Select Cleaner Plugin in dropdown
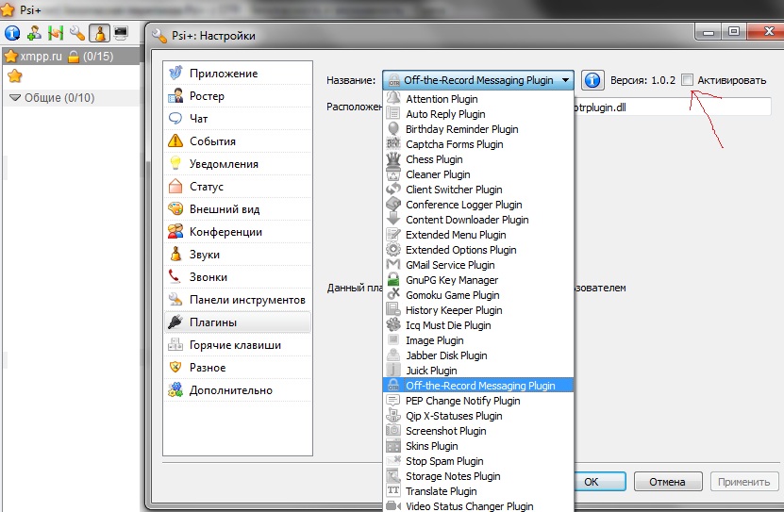The width and height of the screenshot is (784, 512). (478, 174)
